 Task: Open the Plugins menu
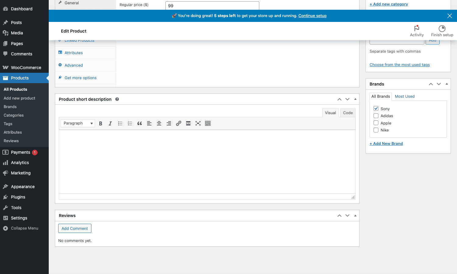click(24, 197)
